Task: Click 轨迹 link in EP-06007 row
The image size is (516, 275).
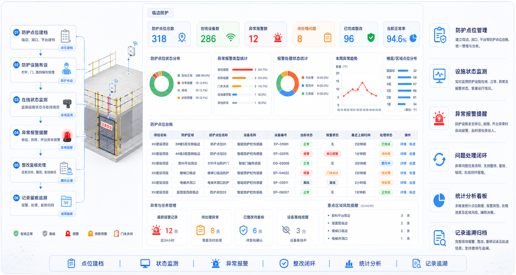Action: click(412, 192)
